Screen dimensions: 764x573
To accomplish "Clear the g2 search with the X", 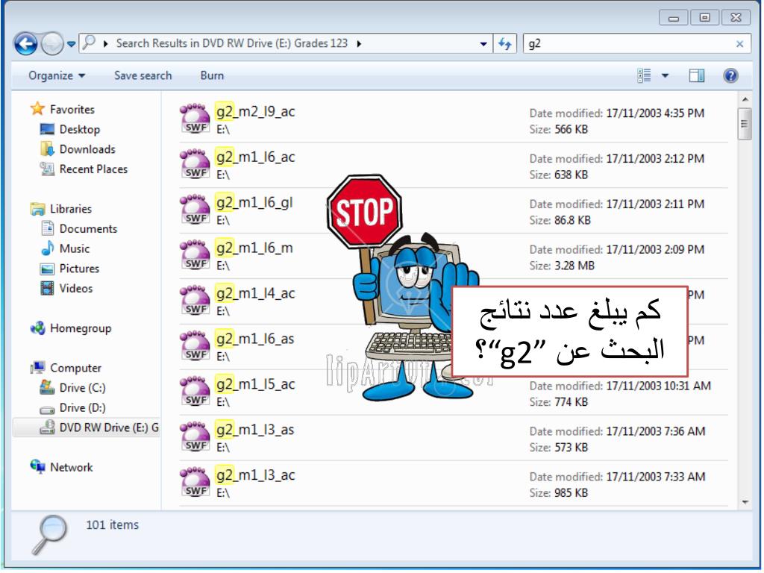I will (x=739, y=44).
